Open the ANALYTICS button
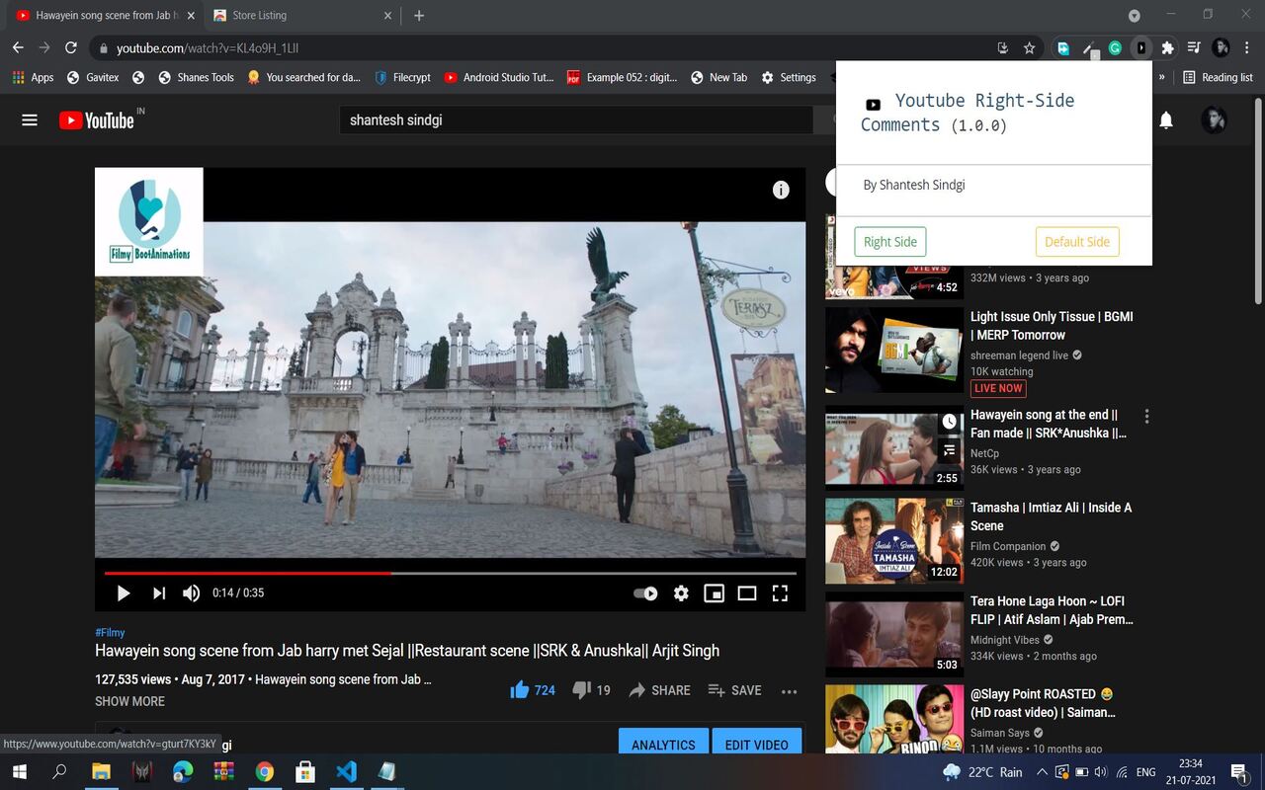Image resolution: width=1265 pixels, height=790 pixels. (663, 745)
